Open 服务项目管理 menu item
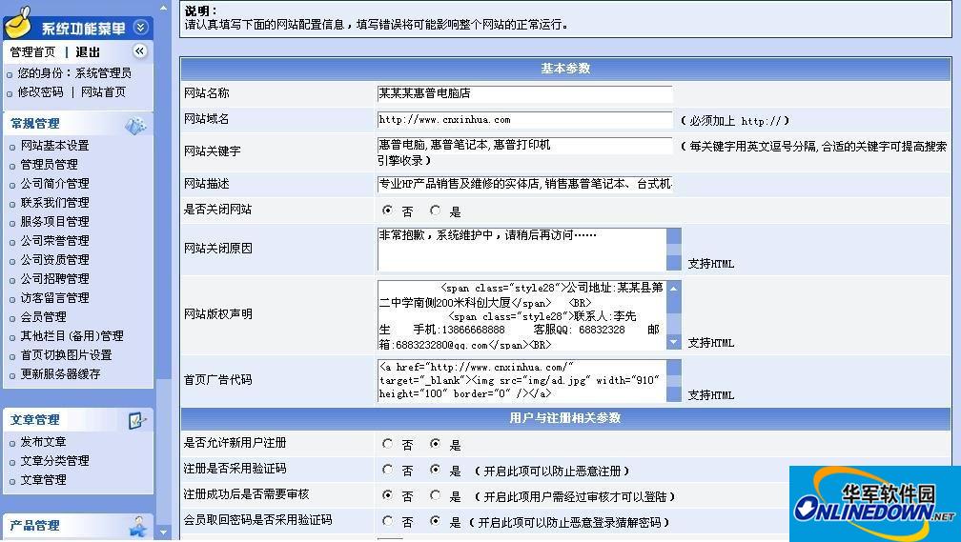The width and height of the screenshot is (961, 542). click(x=55, y=221)
